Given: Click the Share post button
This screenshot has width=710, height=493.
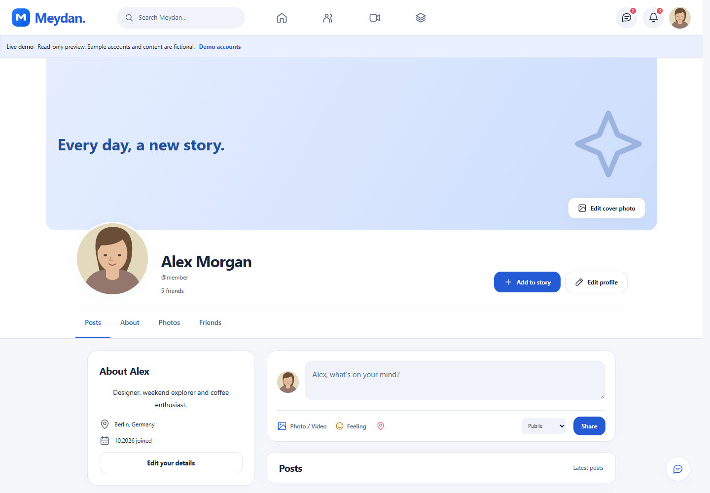Looking at the screenshot, I should (x=589, y=426).
